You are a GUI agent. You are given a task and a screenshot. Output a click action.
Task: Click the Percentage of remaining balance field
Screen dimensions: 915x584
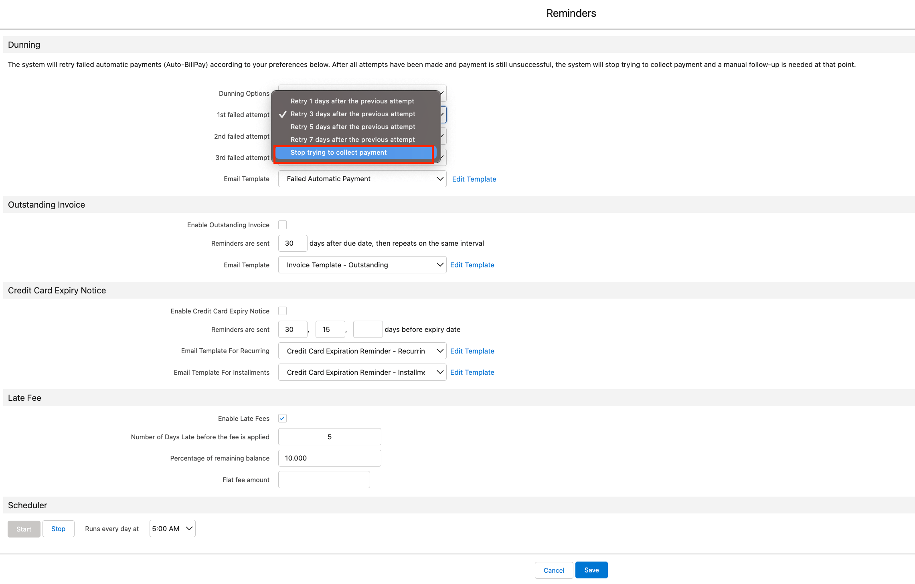click(x=329, y=458)
